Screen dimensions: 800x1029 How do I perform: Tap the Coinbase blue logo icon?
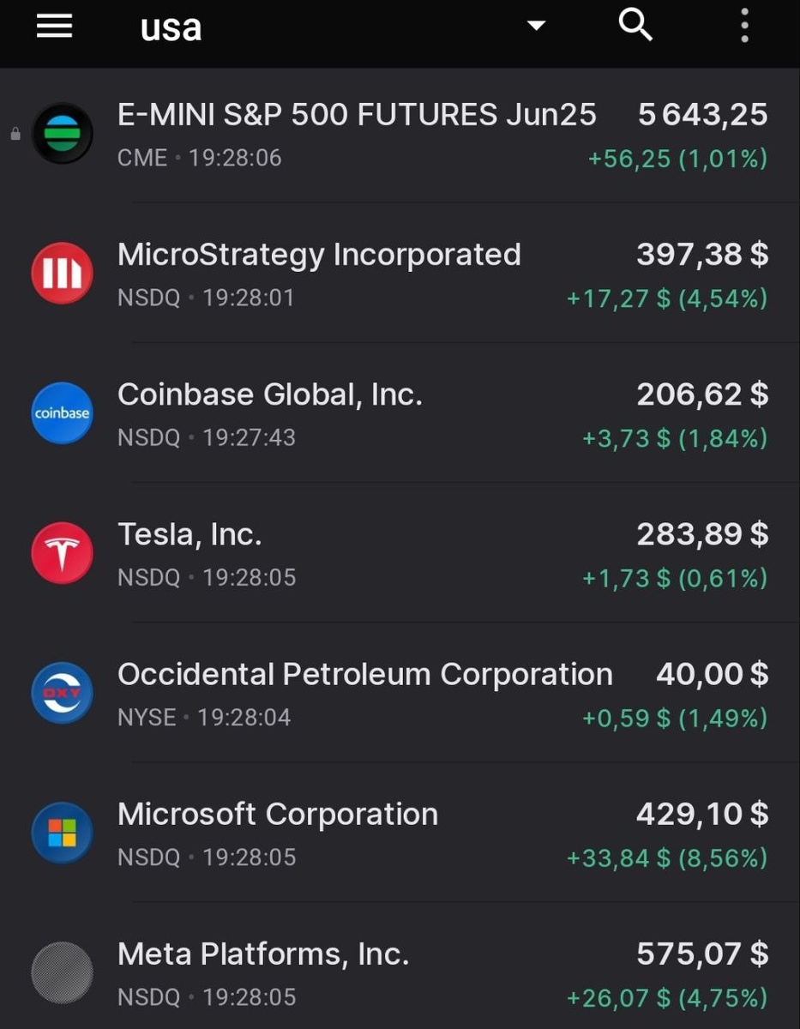pos(62,413)
